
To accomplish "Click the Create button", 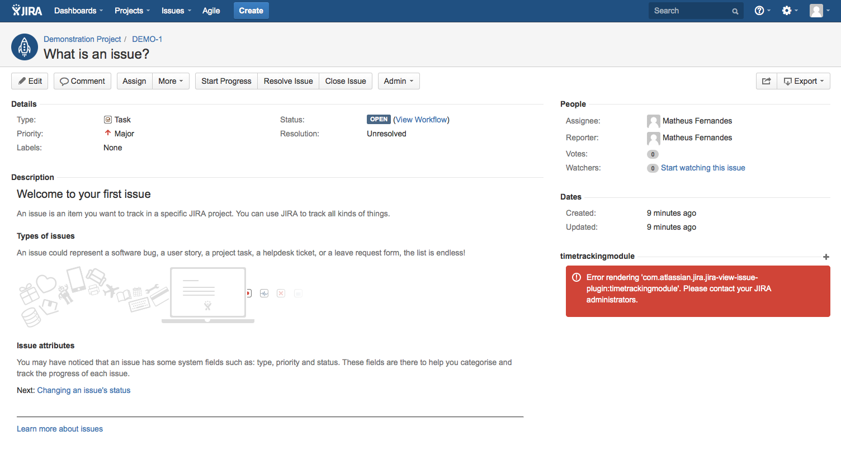I will pyautogui.click(x=251, y=11).
